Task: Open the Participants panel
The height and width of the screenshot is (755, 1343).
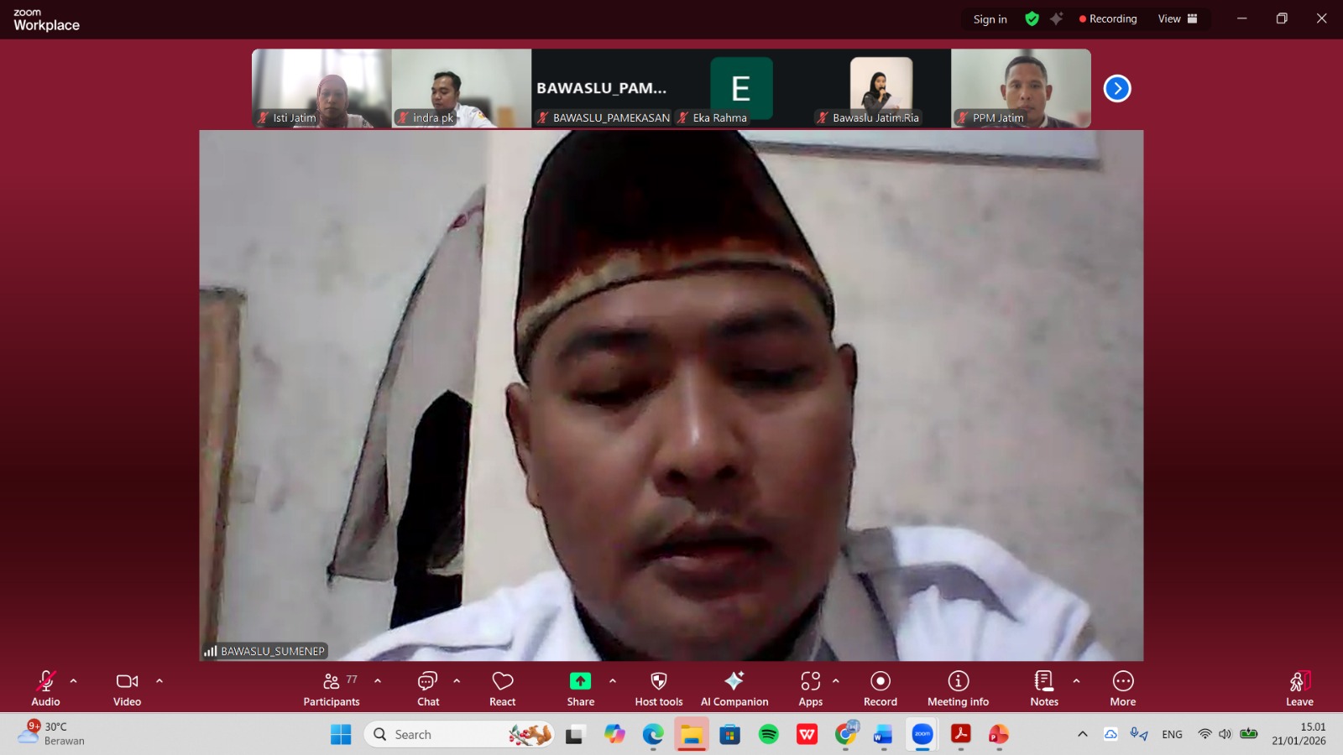Action: pos(332,688)
